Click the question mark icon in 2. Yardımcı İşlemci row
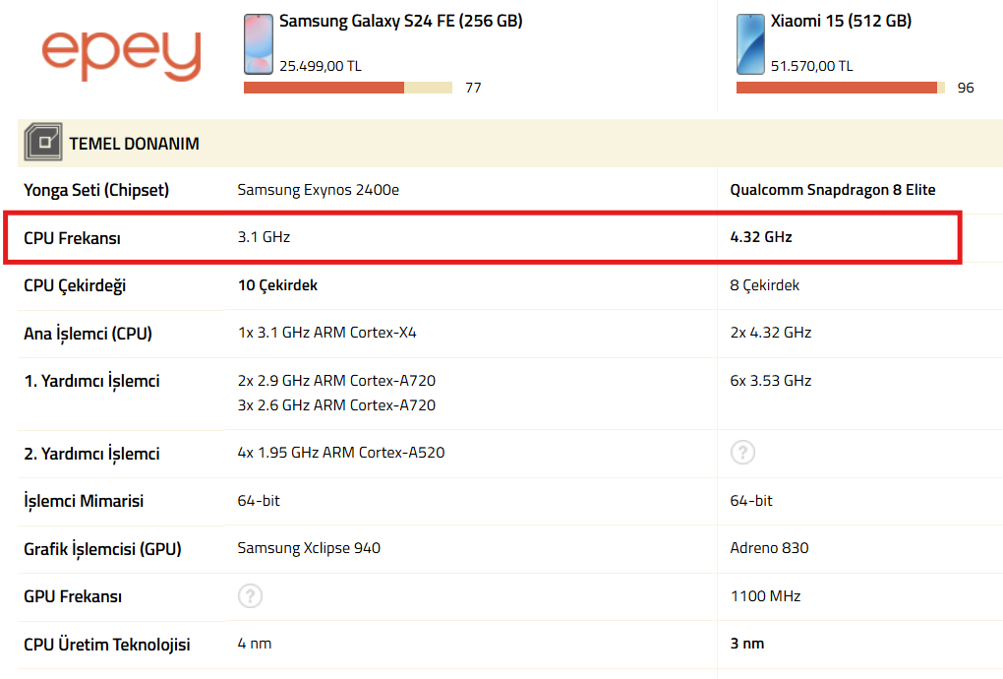 (x=742, y=453)
